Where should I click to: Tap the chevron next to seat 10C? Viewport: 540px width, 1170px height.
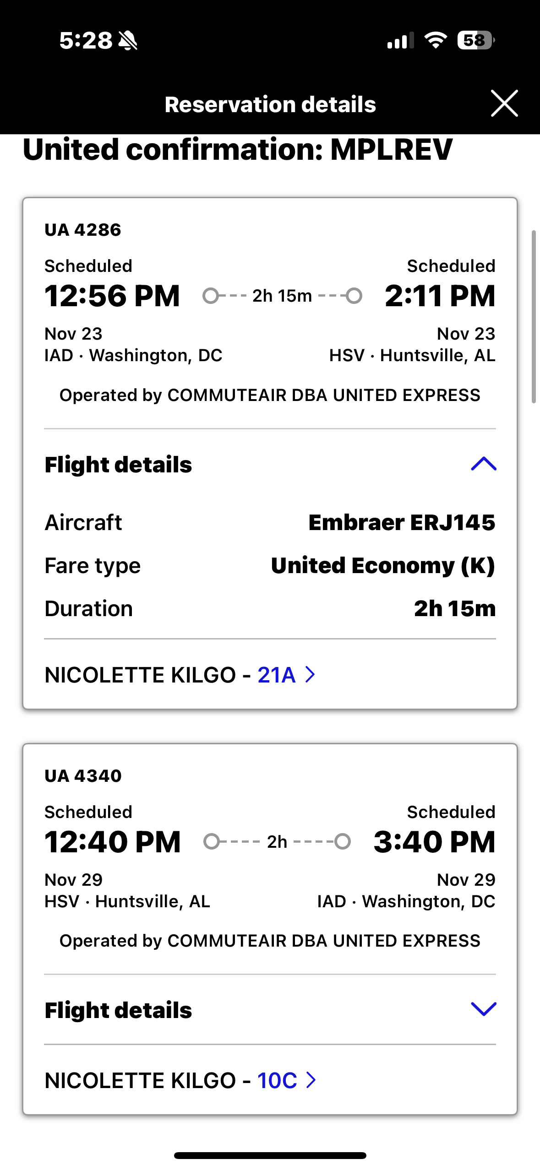click(311, 1080)
